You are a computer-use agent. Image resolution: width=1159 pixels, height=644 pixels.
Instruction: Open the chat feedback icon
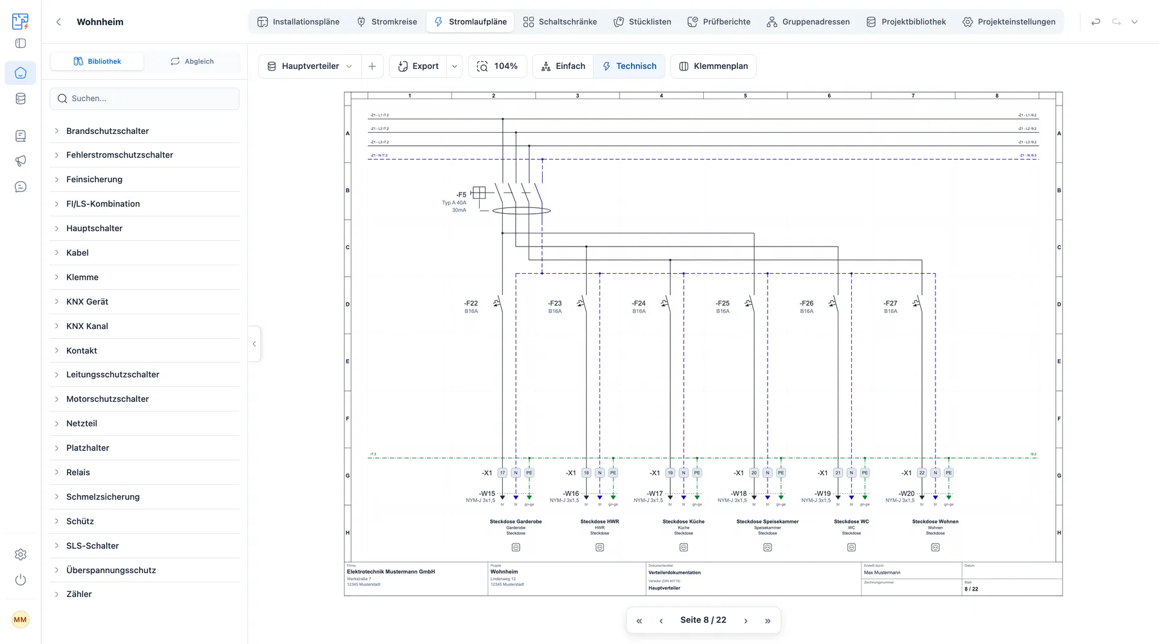click(x=21, y=187)
